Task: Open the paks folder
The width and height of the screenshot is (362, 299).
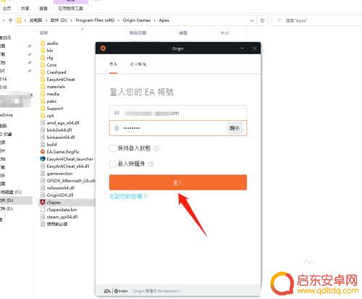Action: pos(49,101)
